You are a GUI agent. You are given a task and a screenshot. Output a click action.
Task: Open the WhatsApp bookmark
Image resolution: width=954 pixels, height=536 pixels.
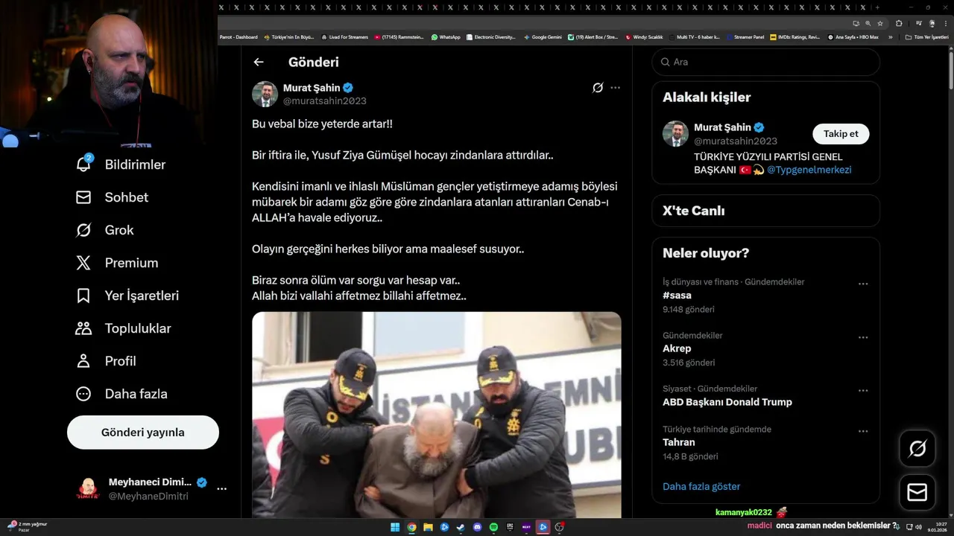point(446,36)
